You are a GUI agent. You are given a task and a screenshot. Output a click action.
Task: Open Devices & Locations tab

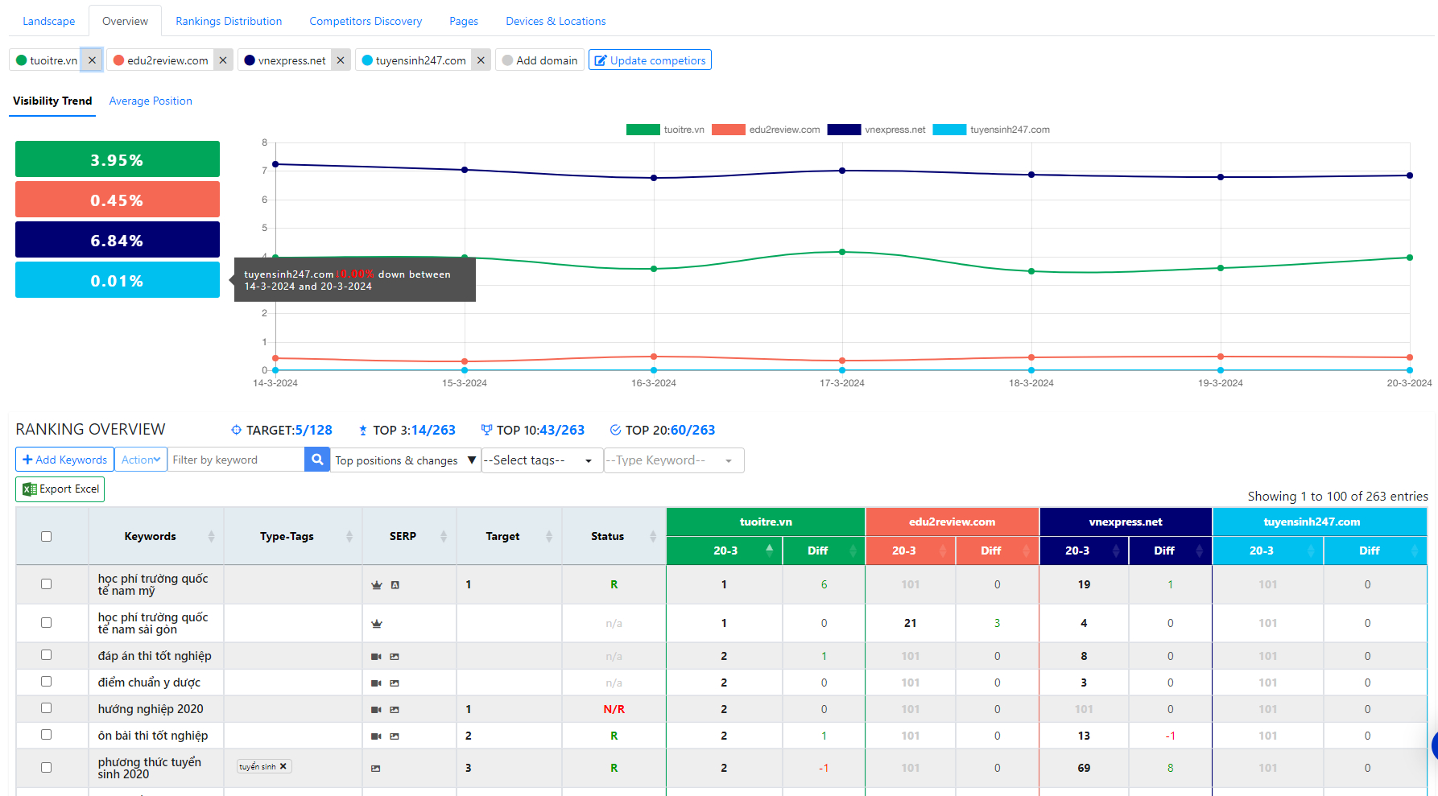pos(556,21)
